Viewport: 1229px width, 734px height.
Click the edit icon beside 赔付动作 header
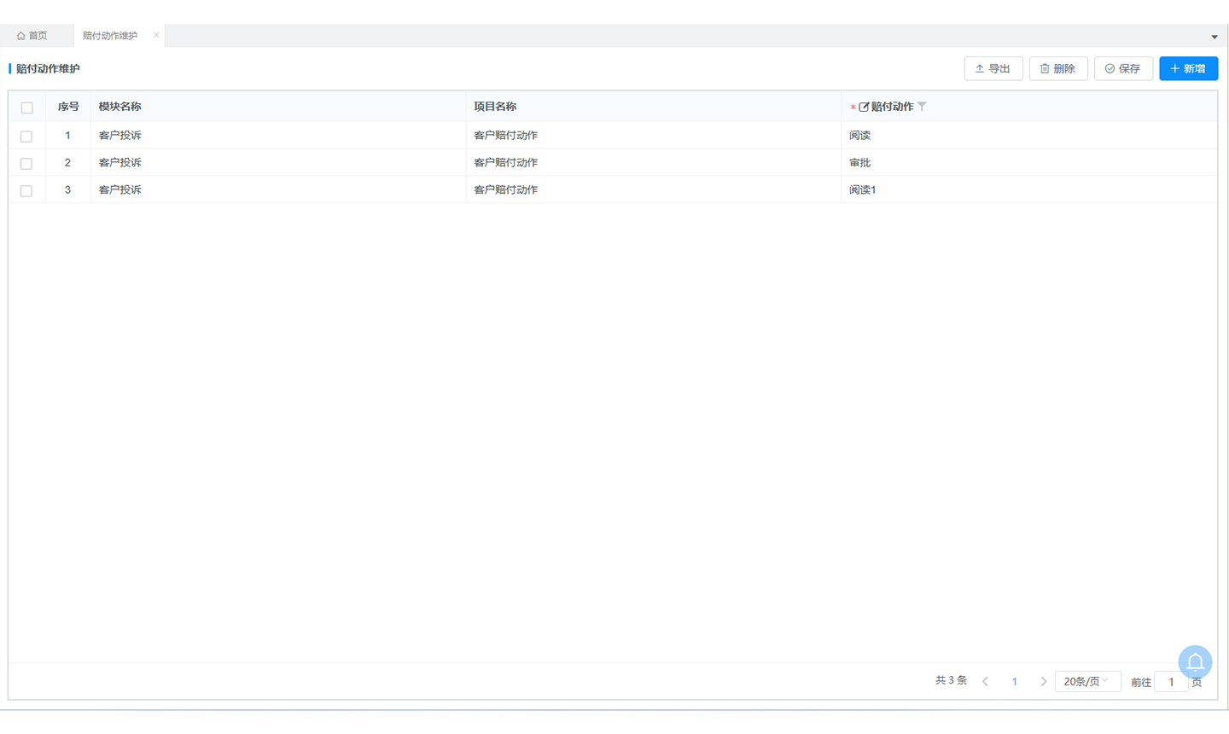click(x=864, y=107)
